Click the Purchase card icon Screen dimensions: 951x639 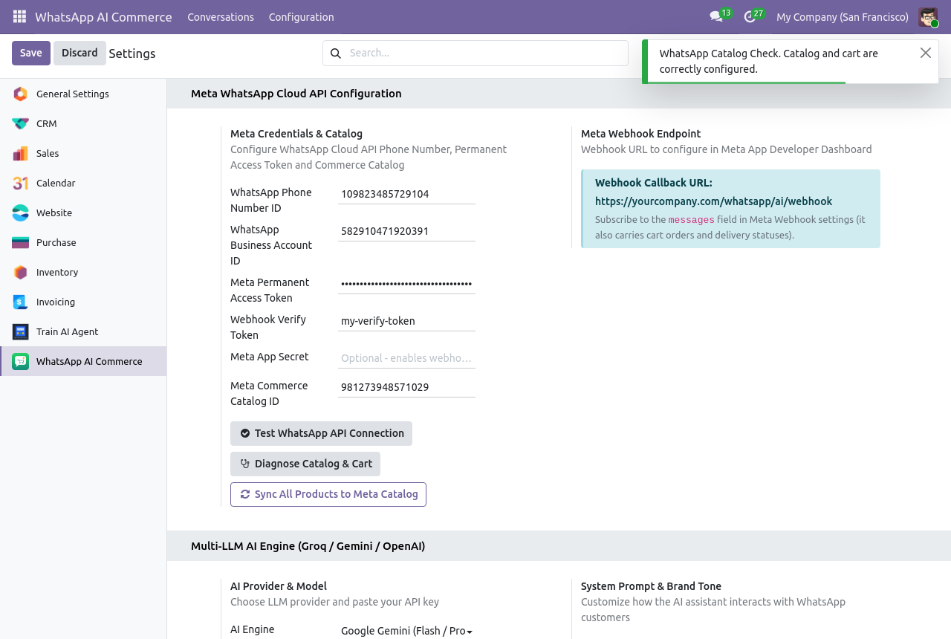coord(21,242)
